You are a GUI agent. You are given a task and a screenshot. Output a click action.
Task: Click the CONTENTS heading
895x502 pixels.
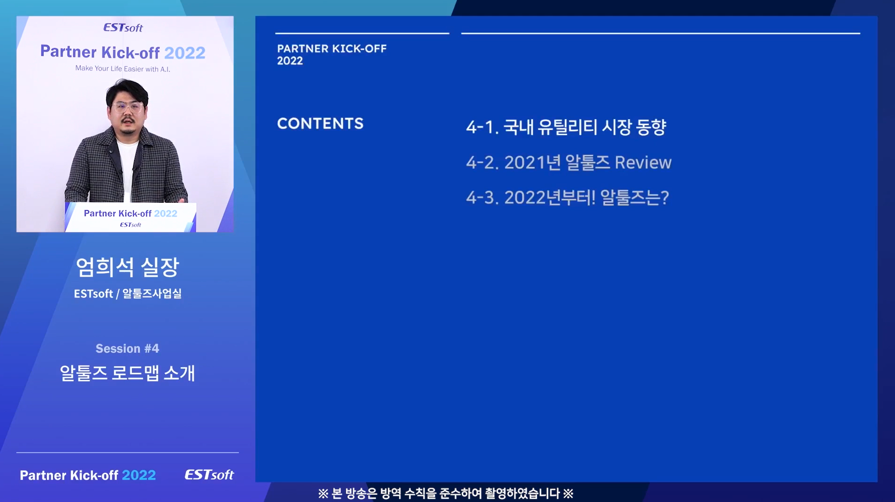click(x=320, y=123)
